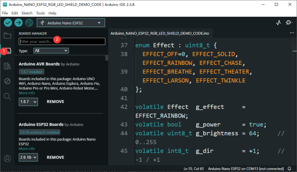Open the Type filter dropdown
This screenshot has height=172, width=297.
[x=51, y=50]
